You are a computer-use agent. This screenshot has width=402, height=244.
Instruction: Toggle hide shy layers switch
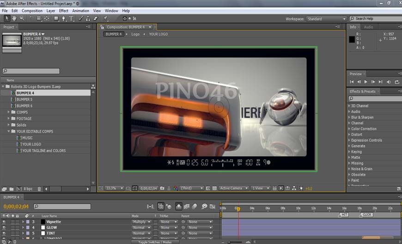(x=179, y=206)
